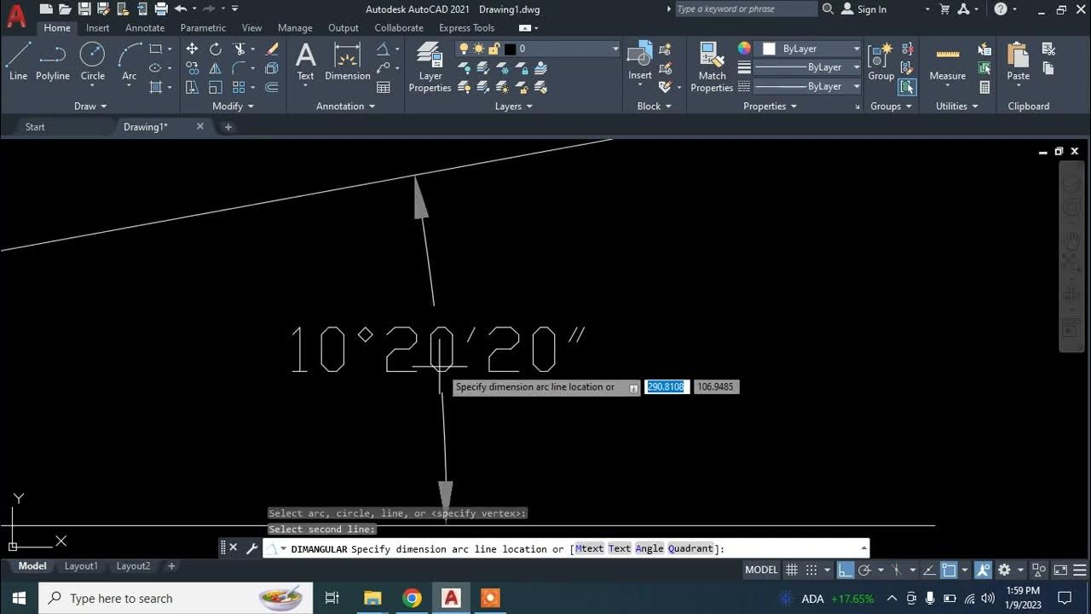1091x614 pixels.
Task: Toggle polar tracking in status bar
Action: click(x=864, y=570)
